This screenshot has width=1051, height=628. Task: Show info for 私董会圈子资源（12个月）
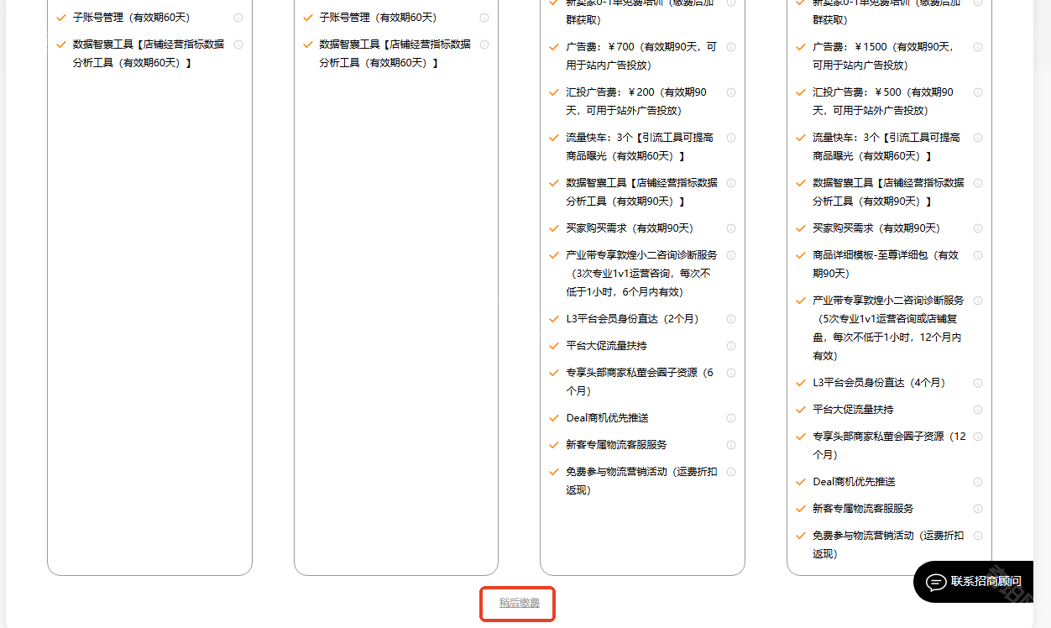coord(978,437)
